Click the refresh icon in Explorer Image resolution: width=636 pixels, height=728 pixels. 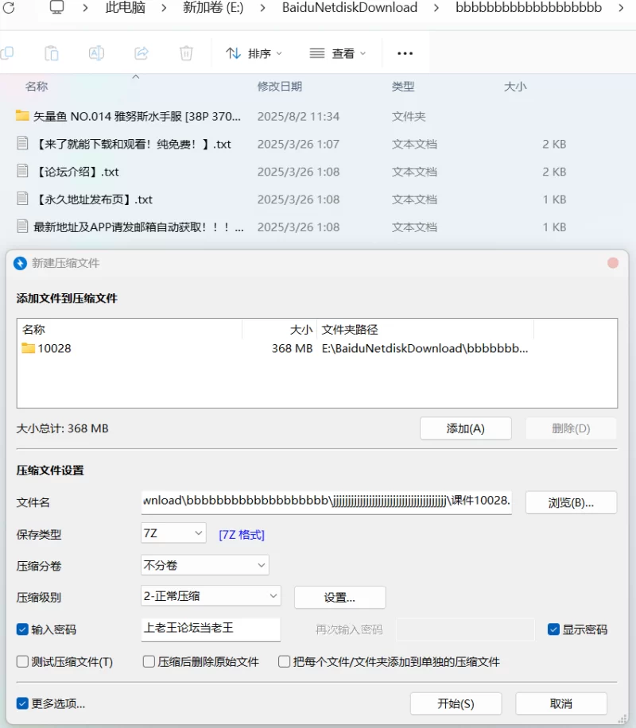tap(9, 7)
